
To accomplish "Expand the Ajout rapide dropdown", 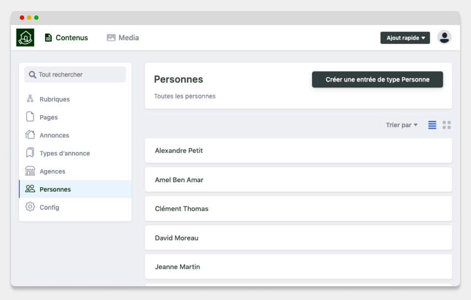I will [405, 38].
